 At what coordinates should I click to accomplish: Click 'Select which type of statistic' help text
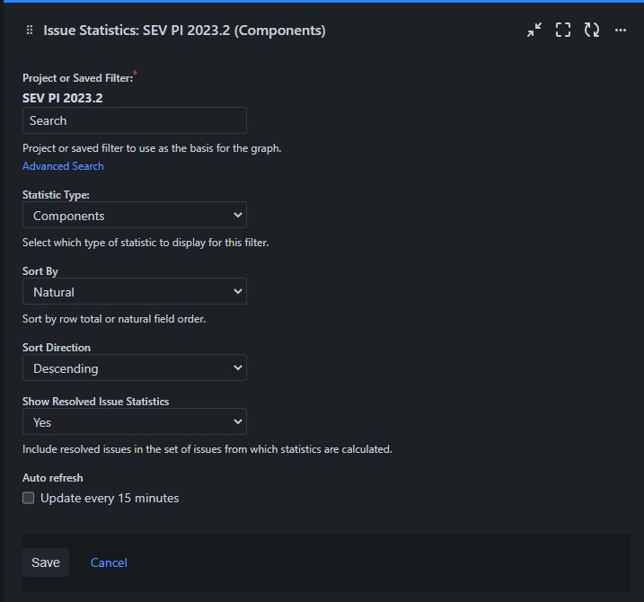pyautogui.click(x=146, y=243)
